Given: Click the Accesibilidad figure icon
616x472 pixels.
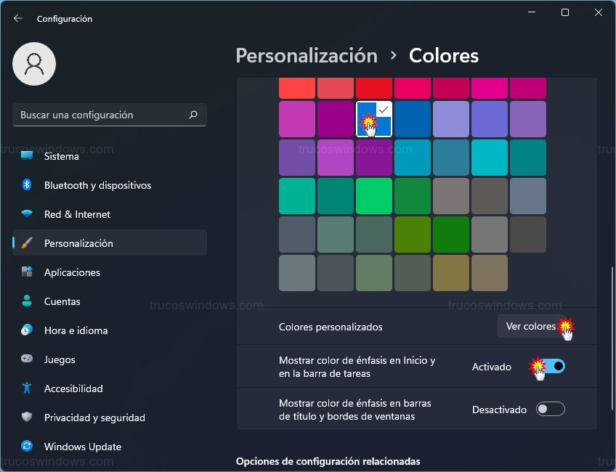Looking at the screenshot, I should click(x=27, y=388).
